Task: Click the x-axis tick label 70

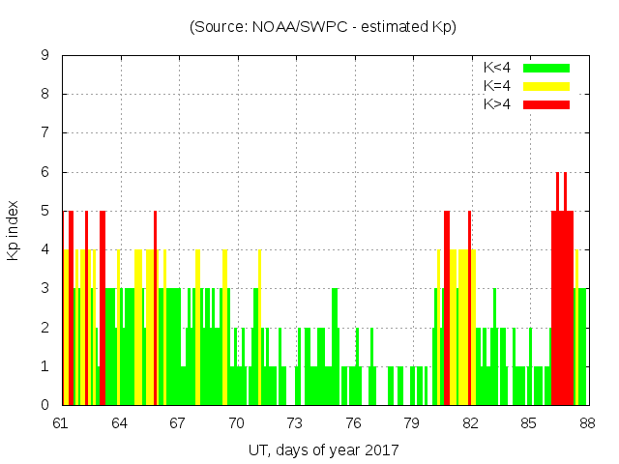Action: [x=236, y=422]
